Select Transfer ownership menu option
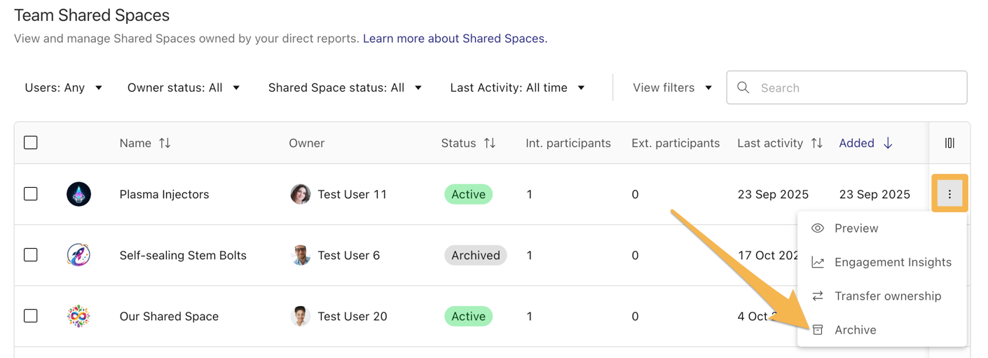 point(887,296)
